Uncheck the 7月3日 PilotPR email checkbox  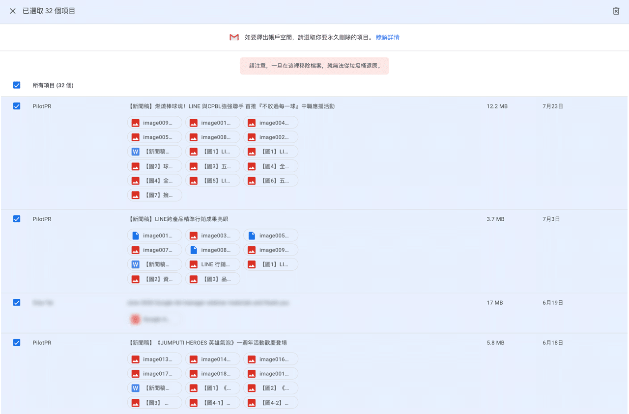(x=17, y=219)
